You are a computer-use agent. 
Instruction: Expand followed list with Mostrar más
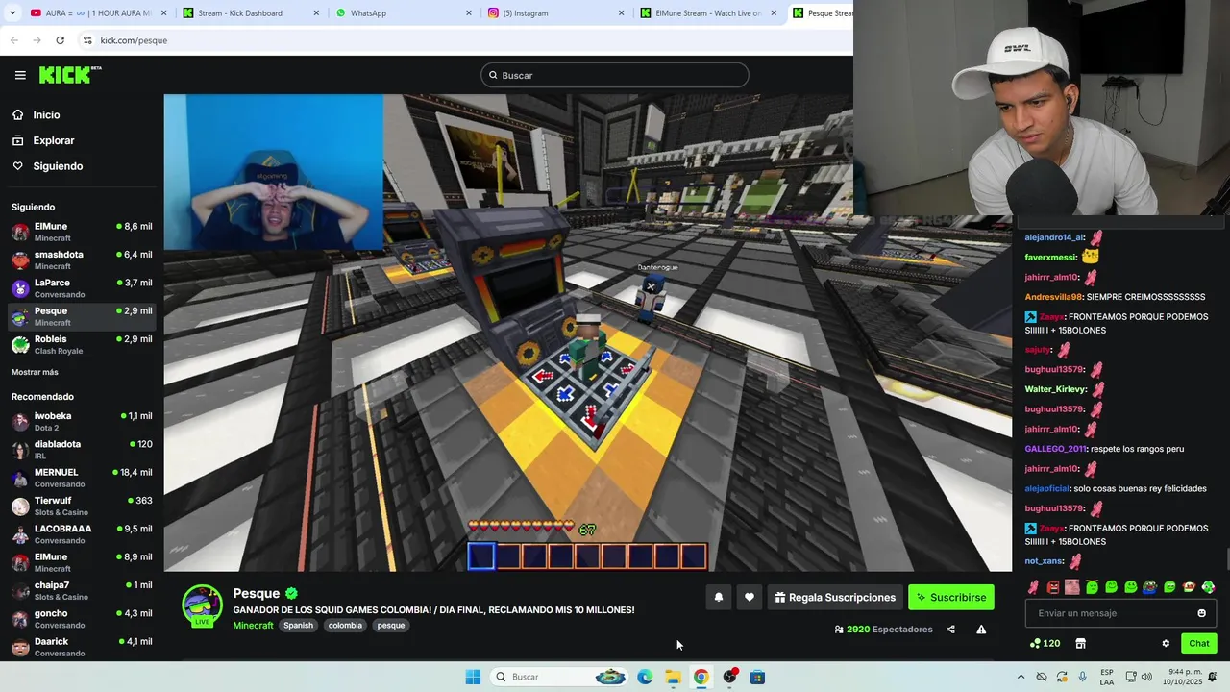tap(35, 372)
